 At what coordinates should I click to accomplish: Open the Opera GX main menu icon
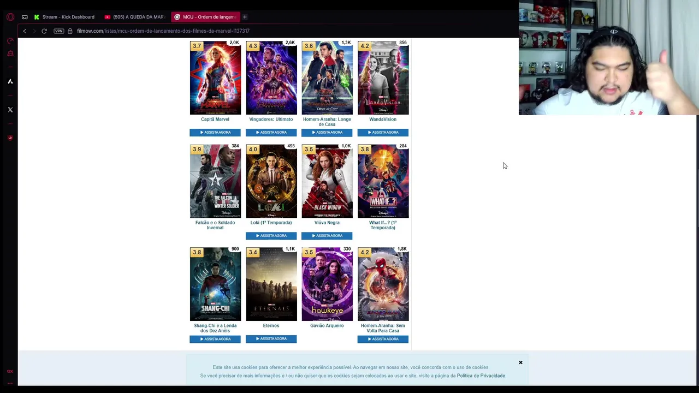[x=10, y=17]
